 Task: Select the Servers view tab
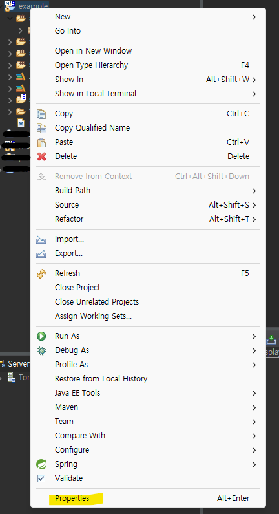[x=15, y=363]
